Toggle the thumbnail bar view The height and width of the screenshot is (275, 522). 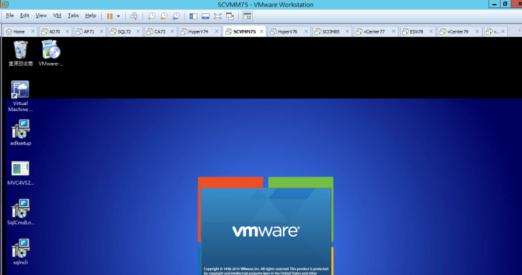tap(205, 15)
